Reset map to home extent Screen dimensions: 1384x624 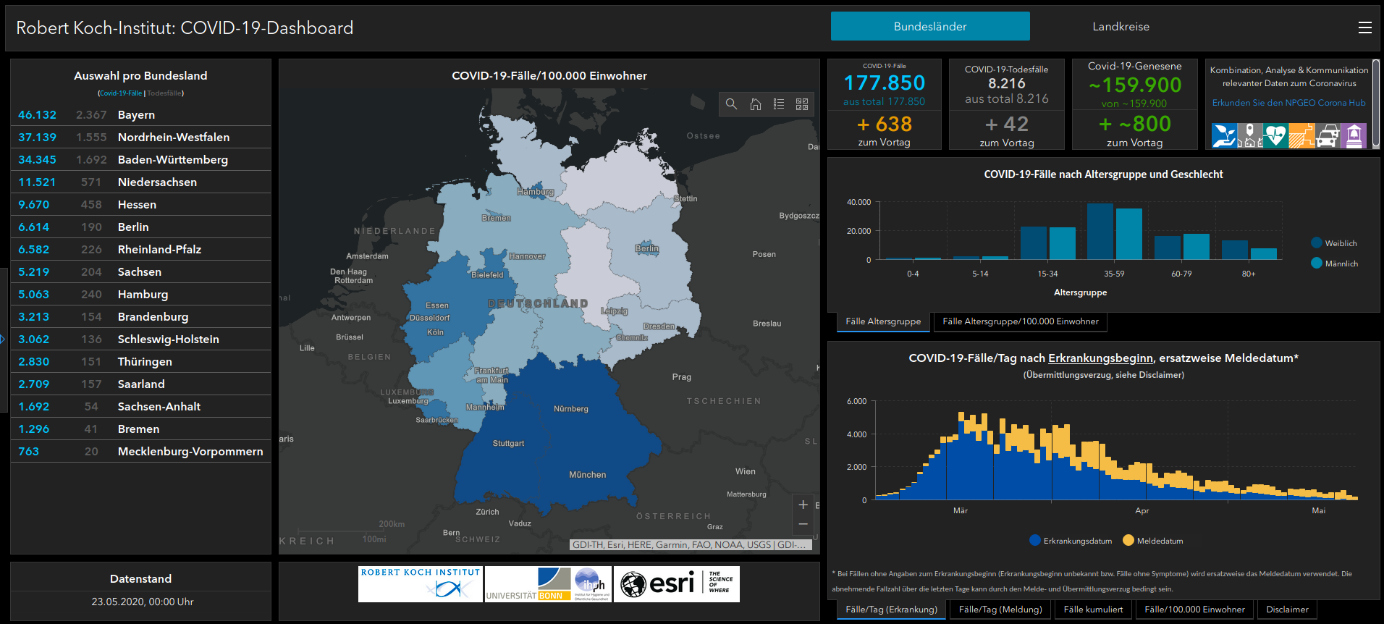tap(755, 104)
